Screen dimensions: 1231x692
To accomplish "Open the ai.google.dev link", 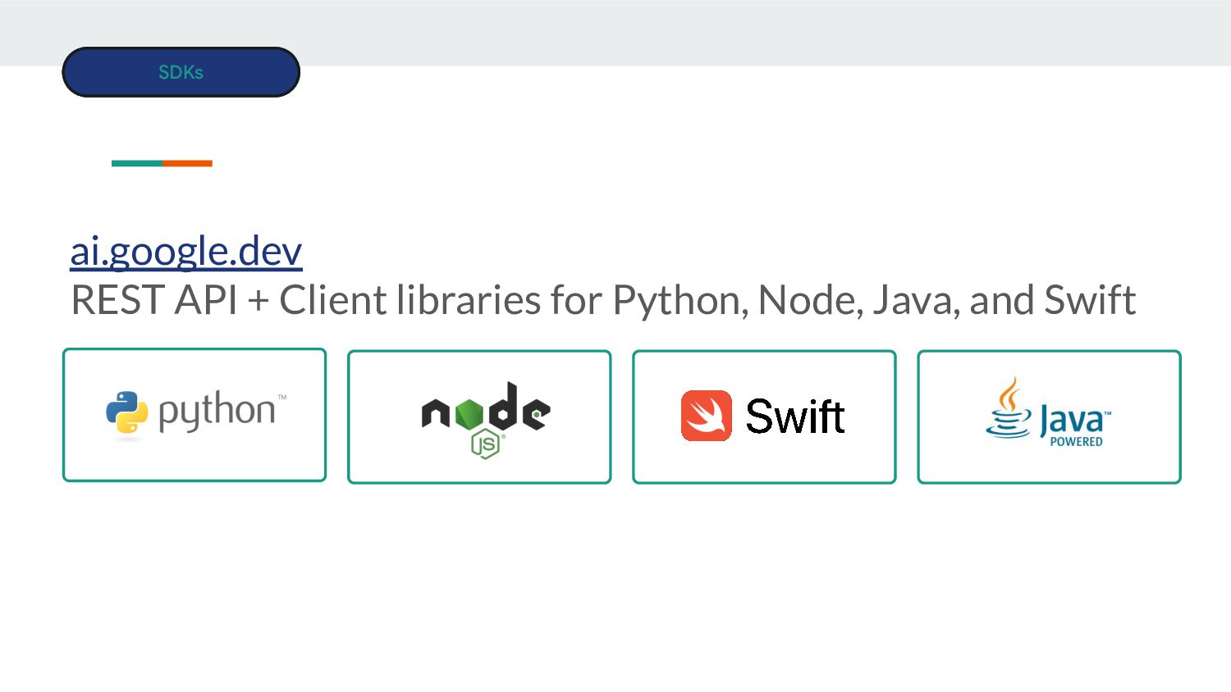I will click(x=186, y=250).
